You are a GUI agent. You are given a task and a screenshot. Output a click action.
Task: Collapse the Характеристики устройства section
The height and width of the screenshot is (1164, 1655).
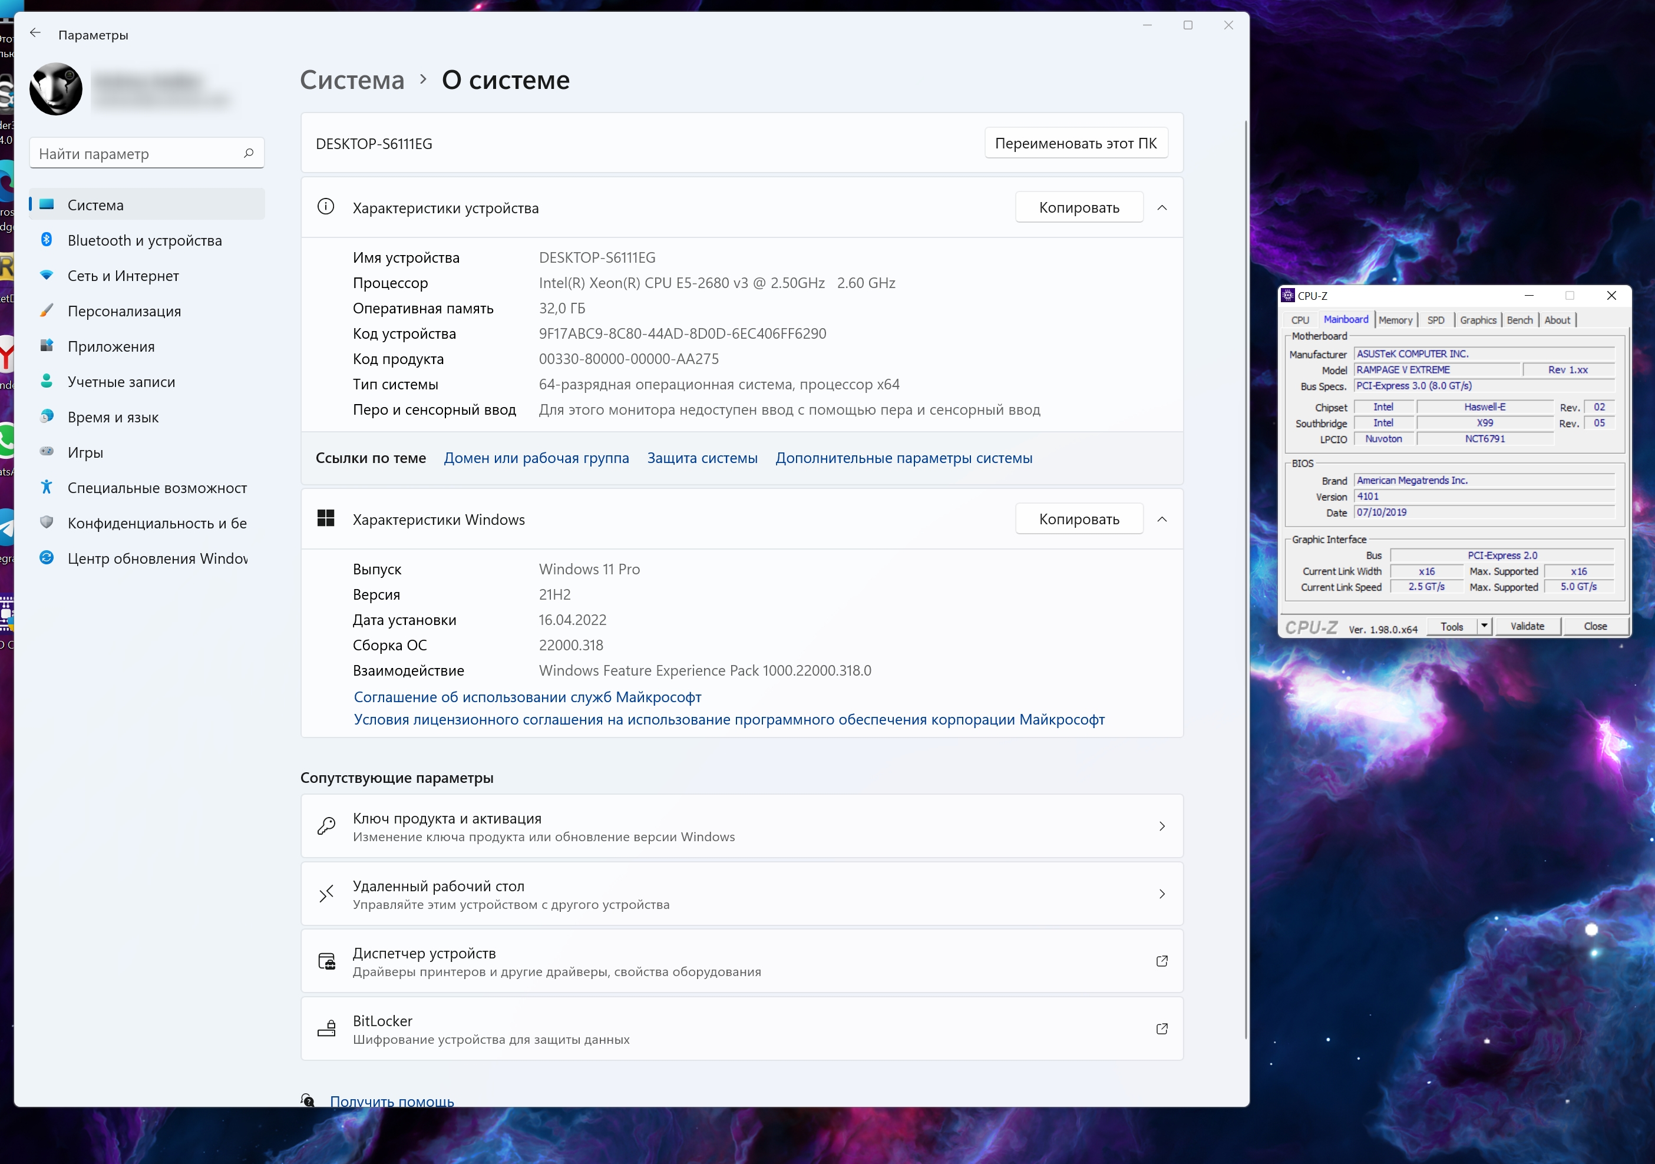[1161, 207]
